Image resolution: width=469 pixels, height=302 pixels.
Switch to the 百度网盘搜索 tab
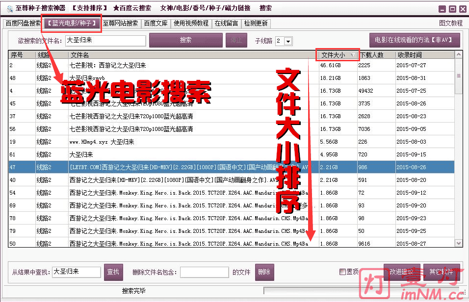22,23
